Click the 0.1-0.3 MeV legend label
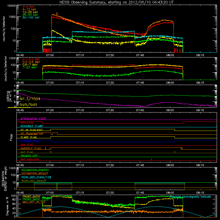Screen dimensions: 220x220 31,59
